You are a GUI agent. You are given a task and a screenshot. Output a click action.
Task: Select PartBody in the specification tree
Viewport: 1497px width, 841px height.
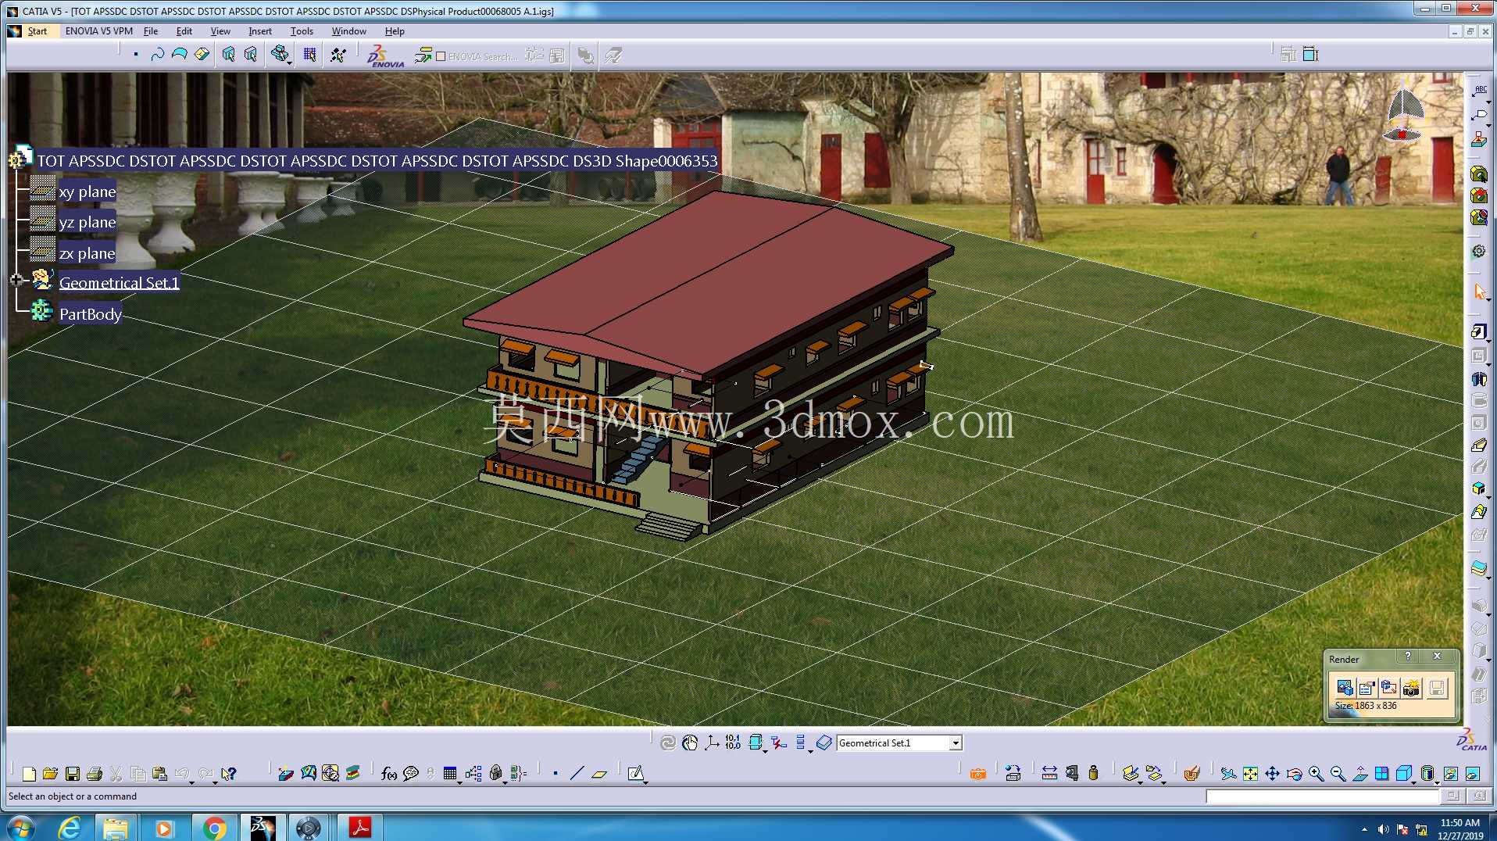click(90, 314)
